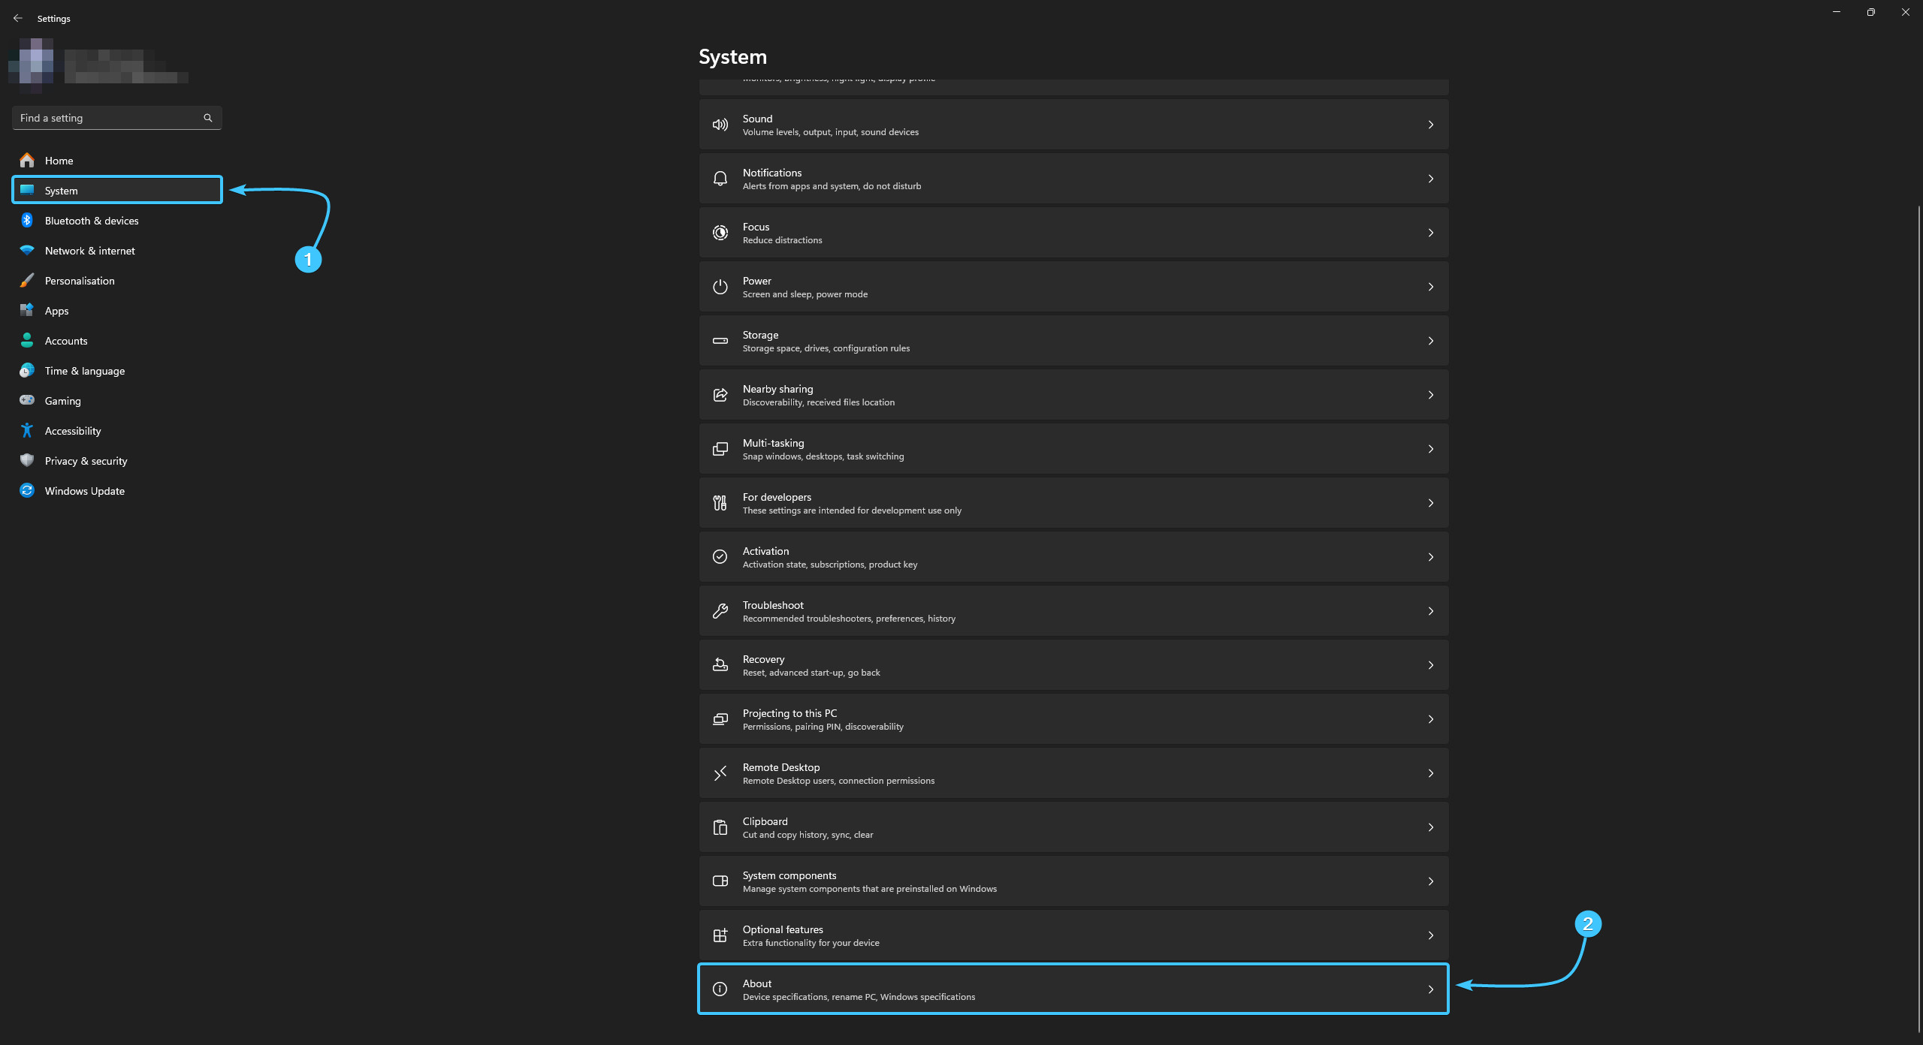Screen dimensions: 1923x1045
Task: Click the Notifications bell icon
Action: [x=720, y=179]
